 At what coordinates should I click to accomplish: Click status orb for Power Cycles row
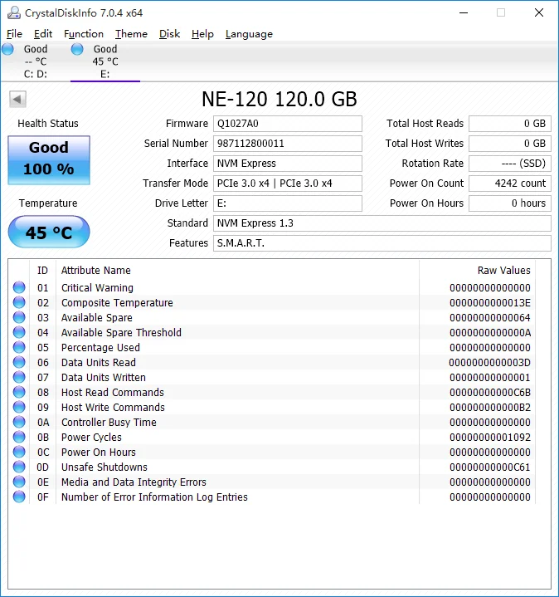coord(19,437)
